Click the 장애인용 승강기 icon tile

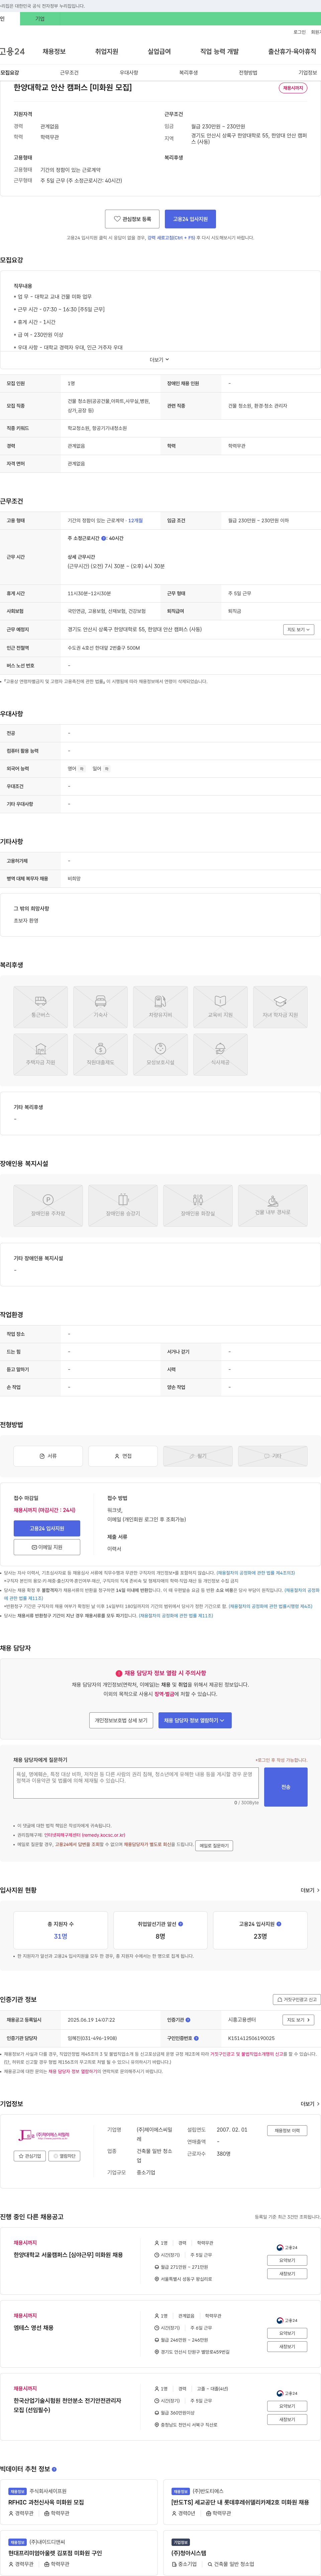123,1206
